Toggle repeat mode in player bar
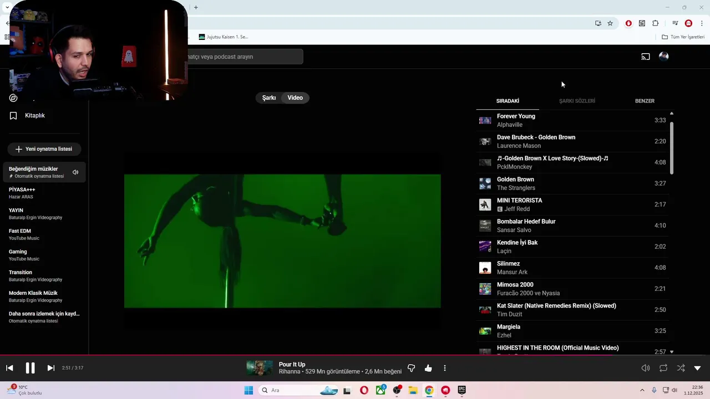 click(663, 368)
